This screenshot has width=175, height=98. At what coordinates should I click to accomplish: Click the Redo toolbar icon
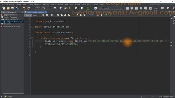(29, 8)
